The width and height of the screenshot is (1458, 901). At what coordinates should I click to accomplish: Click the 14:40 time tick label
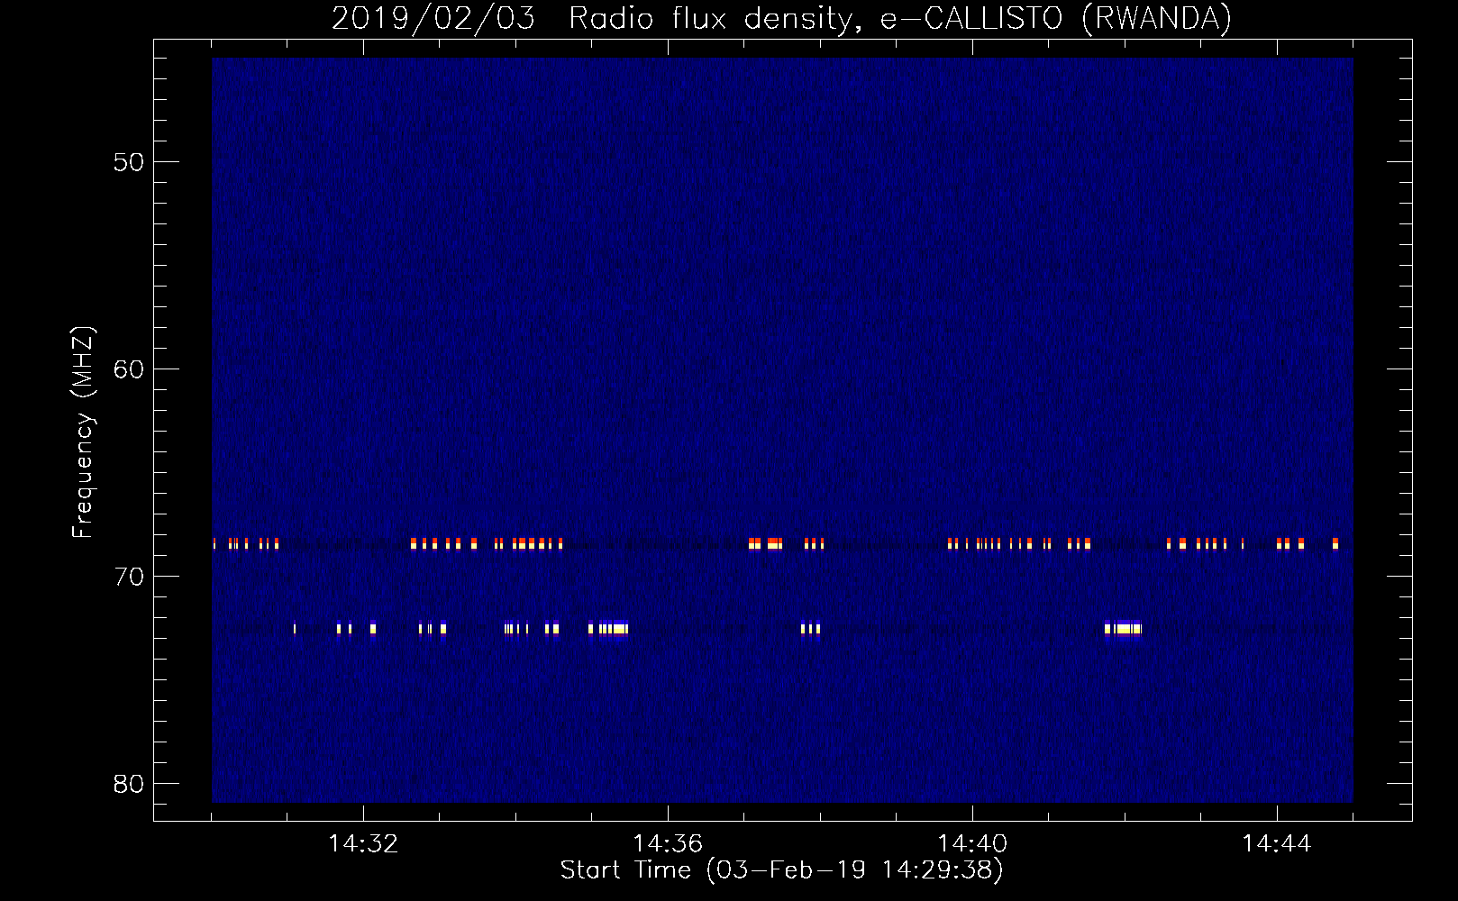pos(972,843)
